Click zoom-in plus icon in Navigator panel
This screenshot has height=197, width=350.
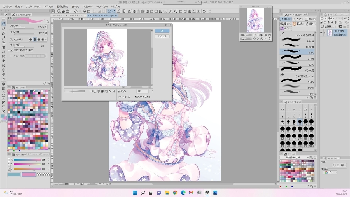point(258,35)
